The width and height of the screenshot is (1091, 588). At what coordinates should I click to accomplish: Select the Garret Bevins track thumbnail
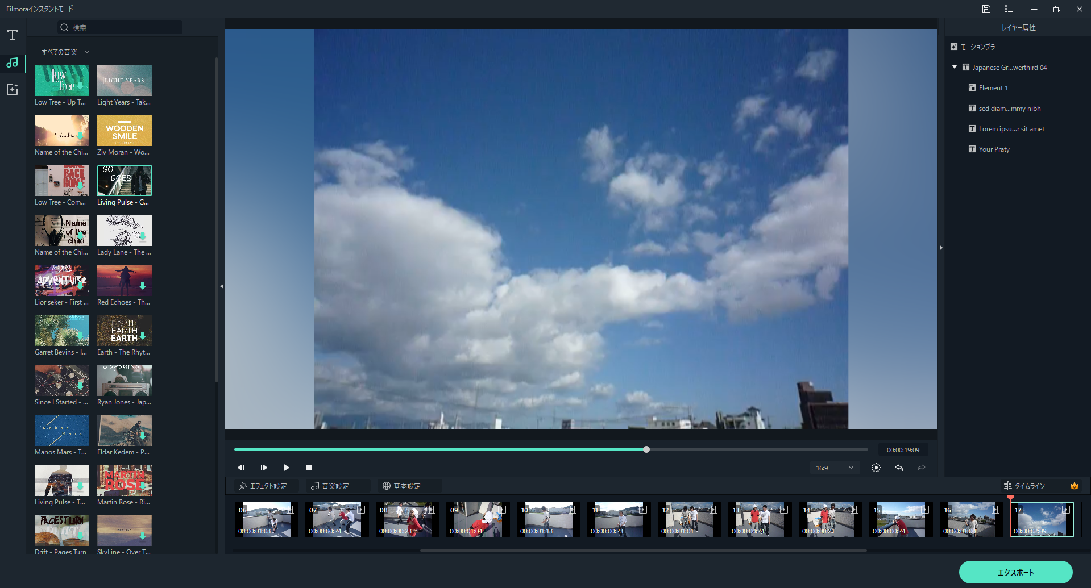[x=62, y=331]
